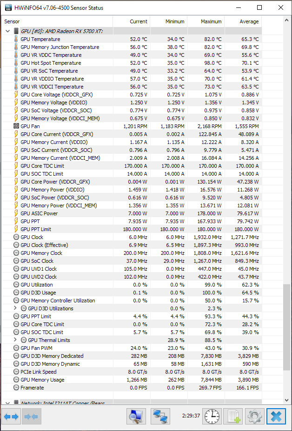Screen dimensions: 292x431
Task: Open sensor settings gear
Action: coord(254,417)
